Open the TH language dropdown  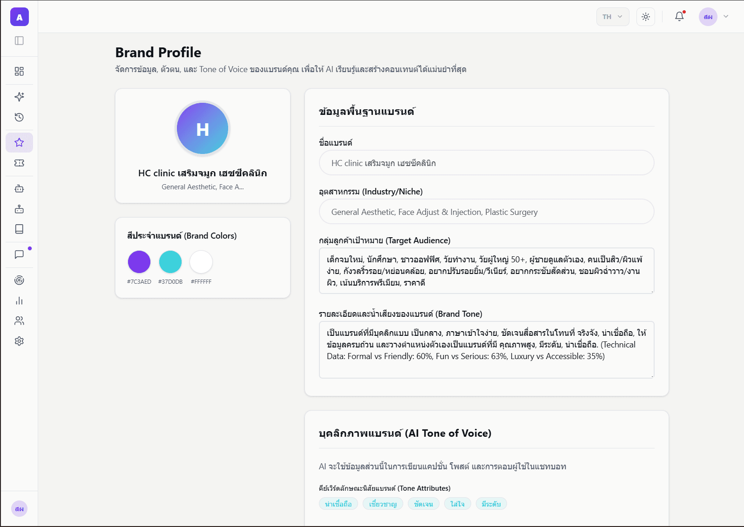point(612,17)
